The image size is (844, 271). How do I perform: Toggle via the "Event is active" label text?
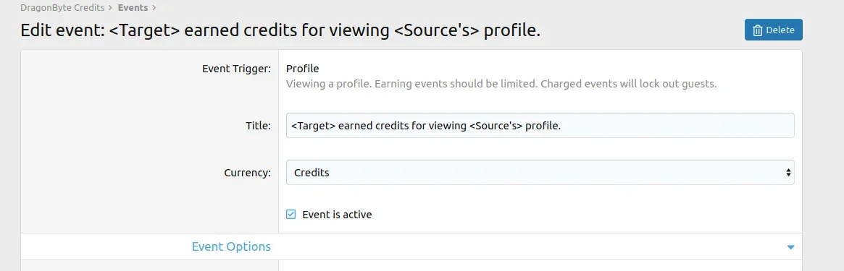pyautogui.click(x=337, y=214)
